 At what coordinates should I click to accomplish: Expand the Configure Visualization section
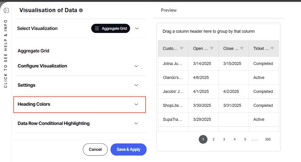(x=136, y=66)
